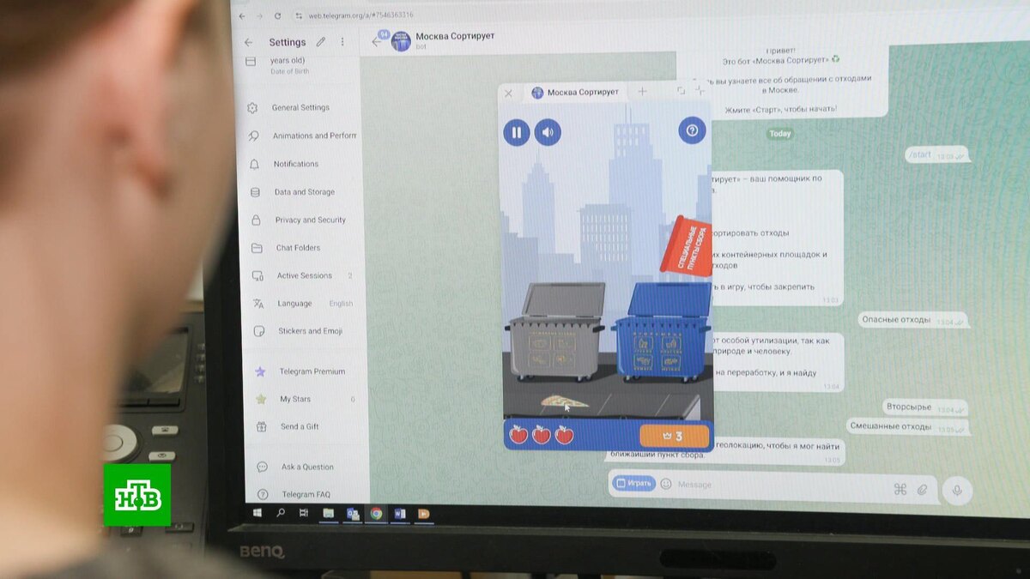Image resolution: width=1030 pixels, height=579 pixels.
Task: Select the Смешанные отходы message
Action: [x=907, y=426]
